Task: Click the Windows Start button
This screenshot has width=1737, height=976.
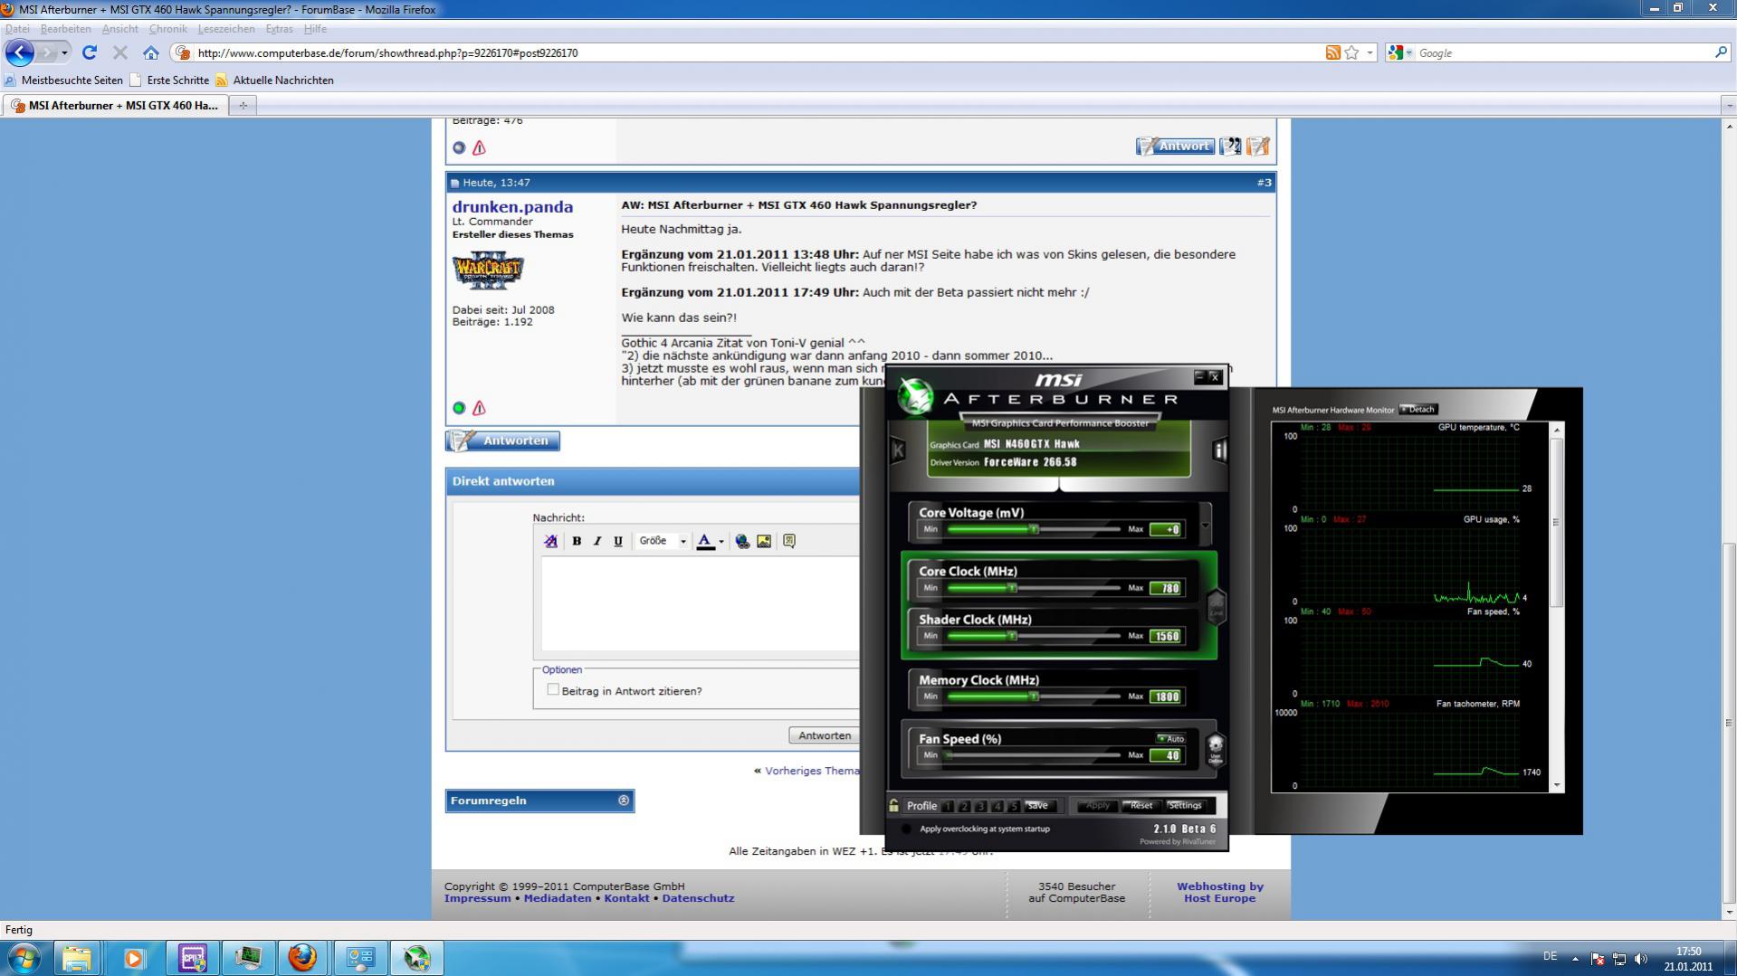Action: (24, 958)
